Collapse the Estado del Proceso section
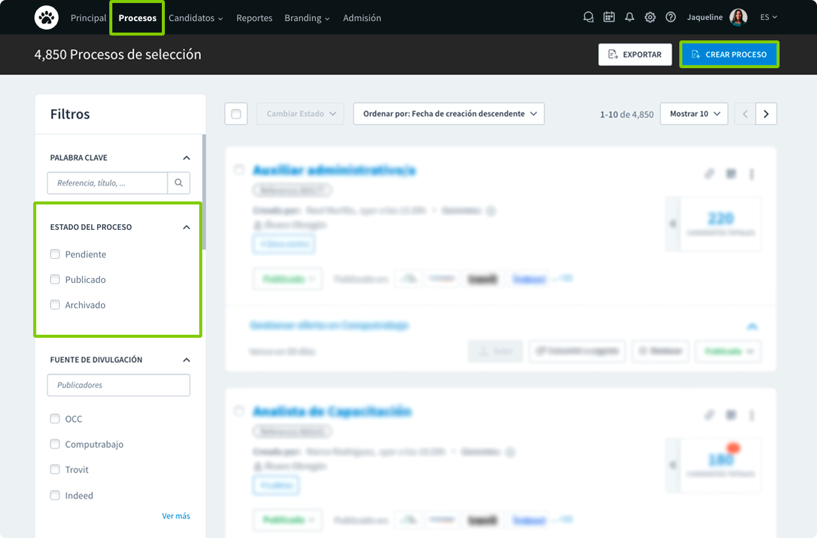 (187, 227)
